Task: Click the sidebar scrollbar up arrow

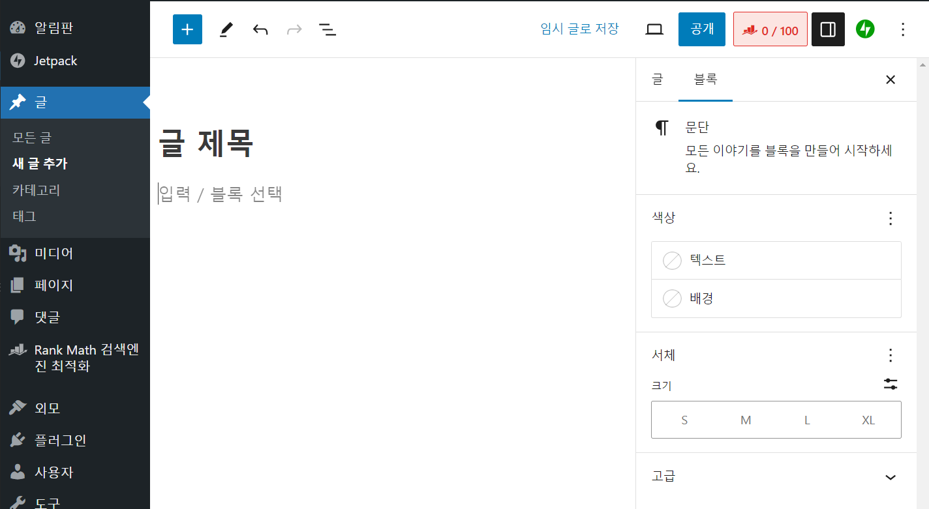Action: pos(922,65)
